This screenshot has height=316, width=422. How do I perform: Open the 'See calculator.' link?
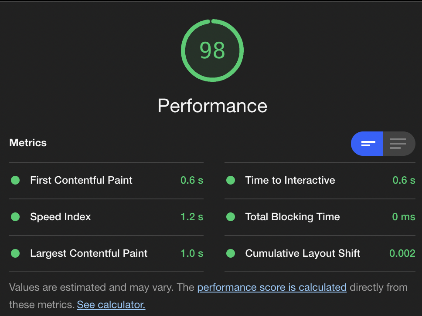(x=111, y=305)
